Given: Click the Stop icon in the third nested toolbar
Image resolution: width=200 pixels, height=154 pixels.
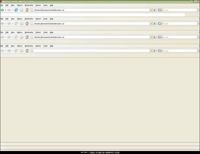Looking at the screenshot, I should pyautogui.click(x=22, y=37).
